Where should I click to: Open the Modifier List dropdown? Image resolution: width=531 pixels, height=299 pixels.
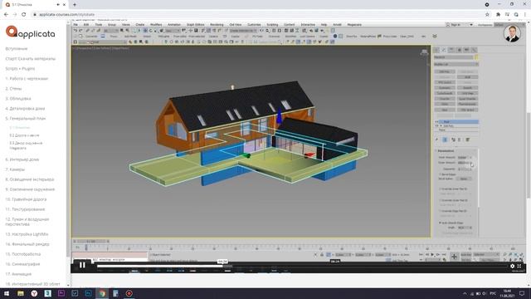pyautogui.click(x=456, y=64)
